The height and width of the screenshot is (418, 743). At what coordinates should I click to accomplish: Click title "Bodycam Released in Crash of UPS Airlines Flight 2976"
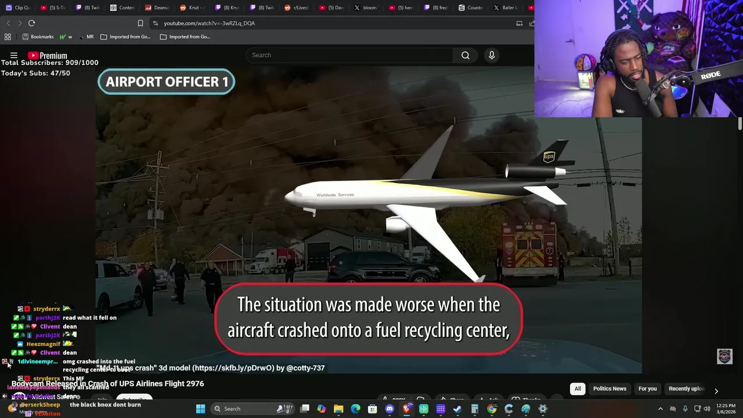[108, 384]
